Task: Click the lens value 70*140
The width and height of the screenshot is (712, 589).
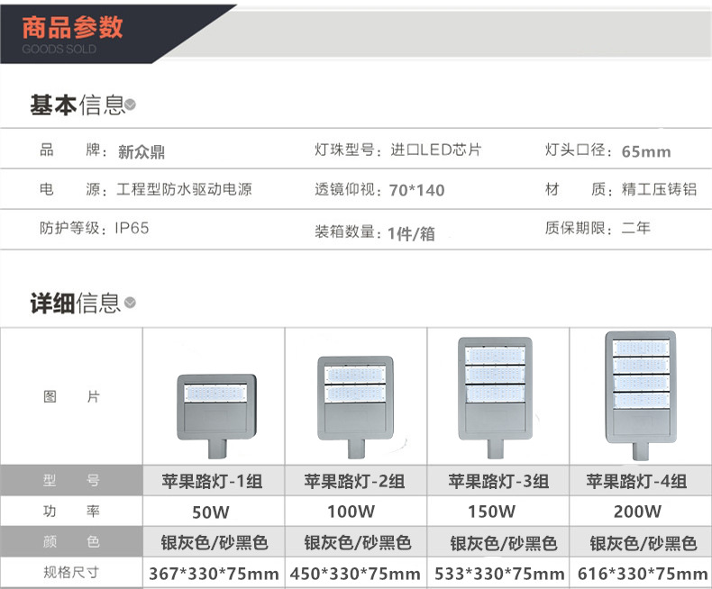Action: click(x=417, y=190)
